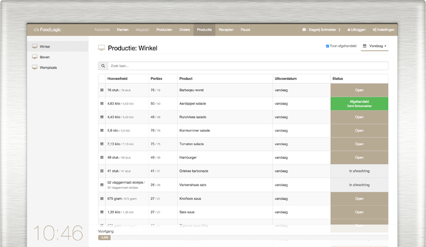426x247 pixels.
Task: Click the drag handle for Barbeqeu worst
Action: click(102, 90)
